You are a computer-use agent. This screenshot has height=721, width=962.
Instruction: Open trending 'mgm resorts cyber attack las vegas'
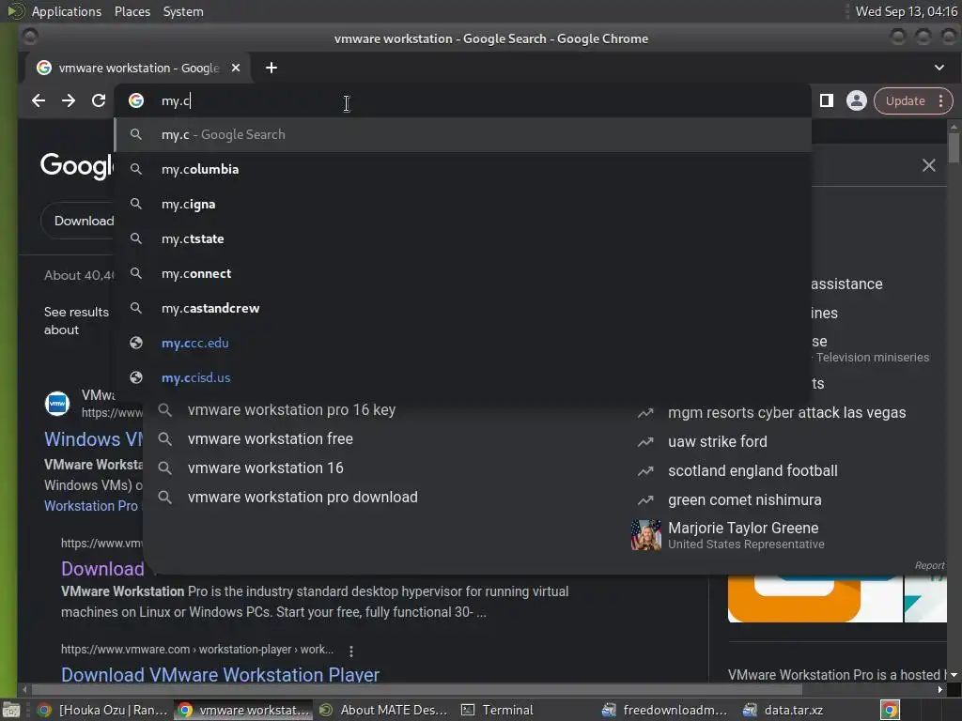(786, 413)
